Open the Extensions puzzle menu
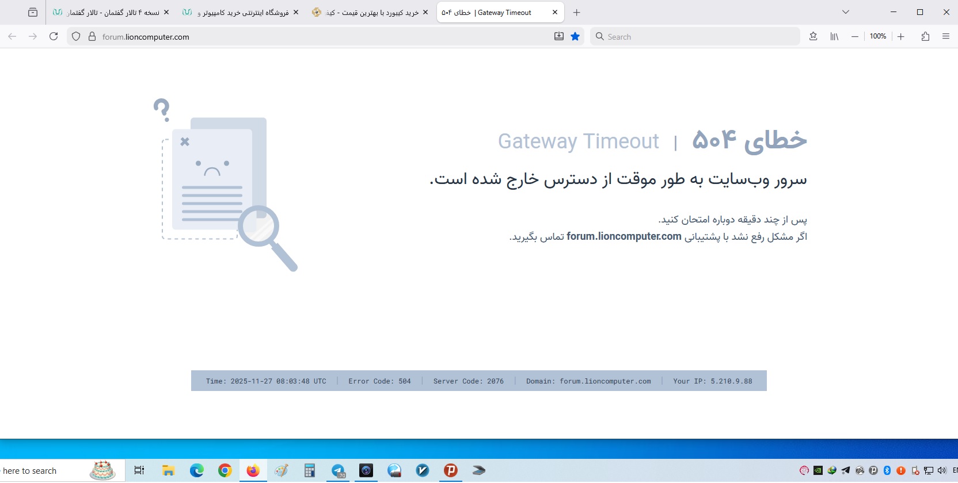958x483 pixels. click(x=925, y=36)
